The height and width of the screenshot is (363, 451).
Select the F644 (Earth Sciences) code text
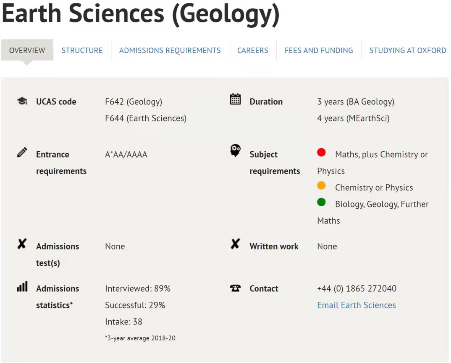click(146, 118)
